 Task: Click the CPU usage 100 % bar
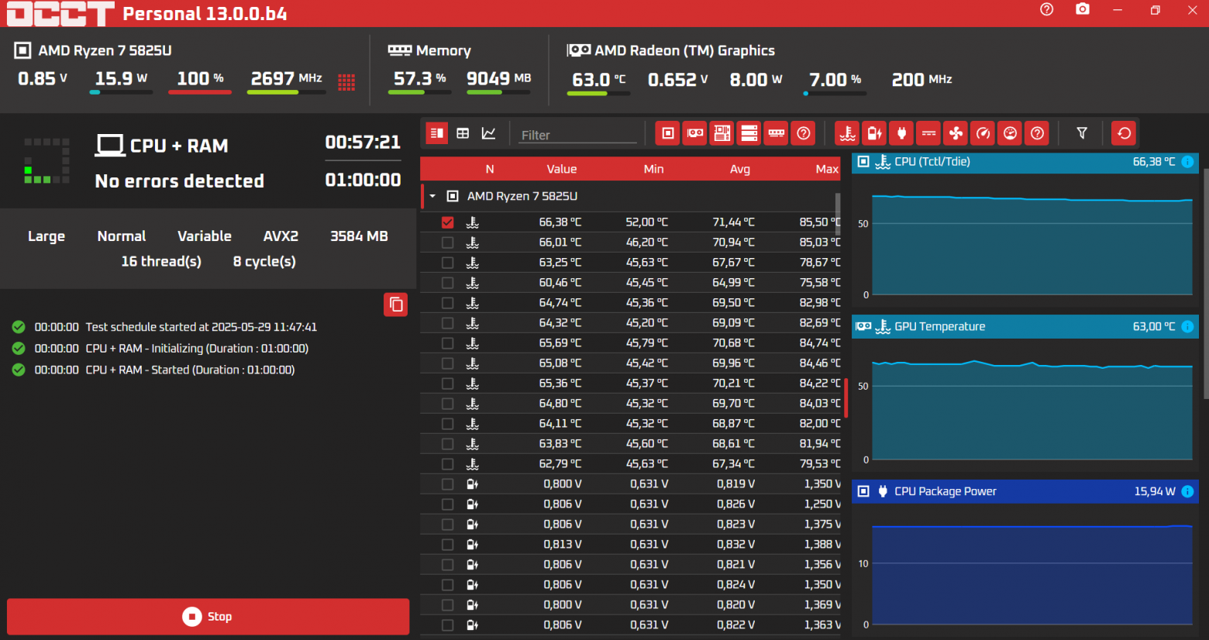200,92
